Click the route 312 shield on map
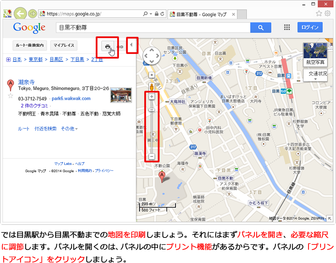 259,74
